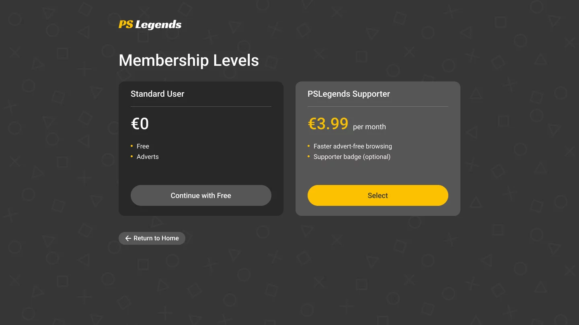Click the yellow bullet next to Free
Screen dimensions: 579x325
pos(131,146)
